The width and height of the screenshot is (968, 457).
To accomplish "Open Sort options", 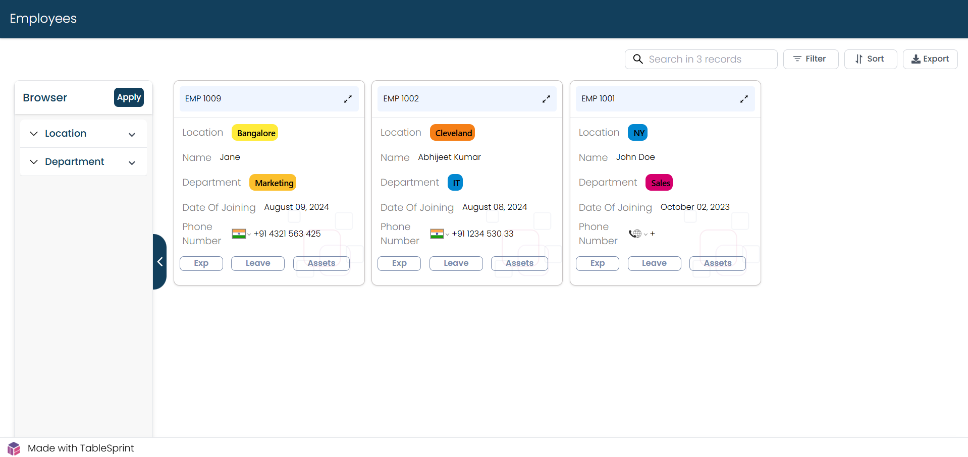I will [870, 59].
